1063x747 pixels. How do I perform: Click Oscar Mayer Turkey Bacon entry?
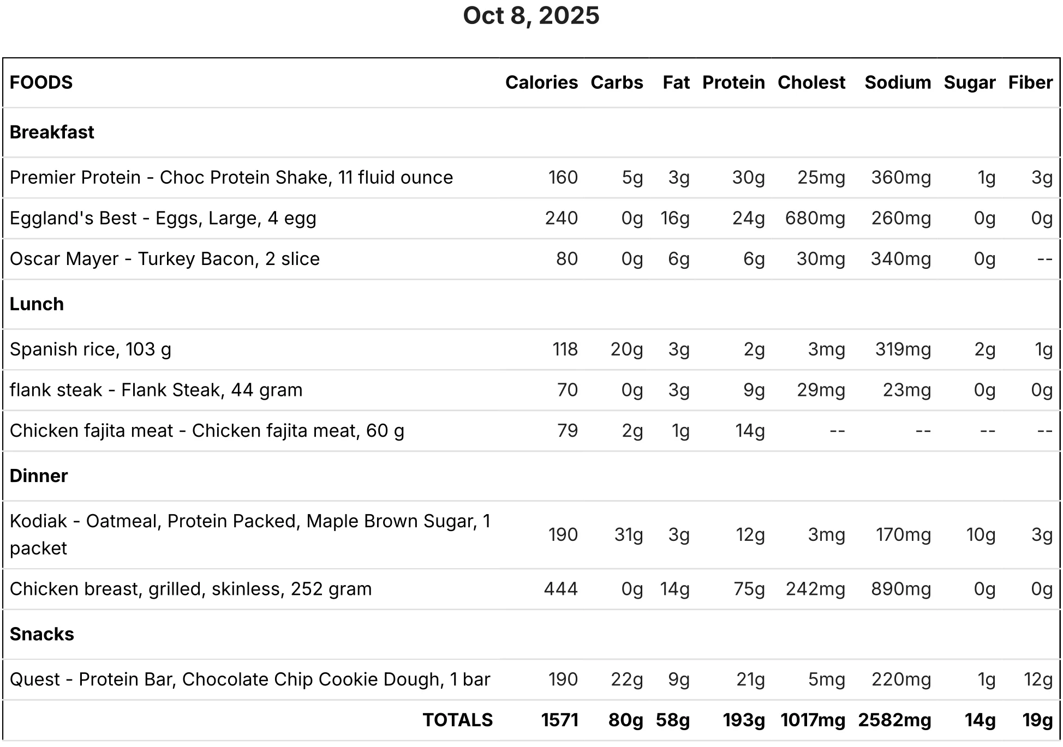[165, 258]
